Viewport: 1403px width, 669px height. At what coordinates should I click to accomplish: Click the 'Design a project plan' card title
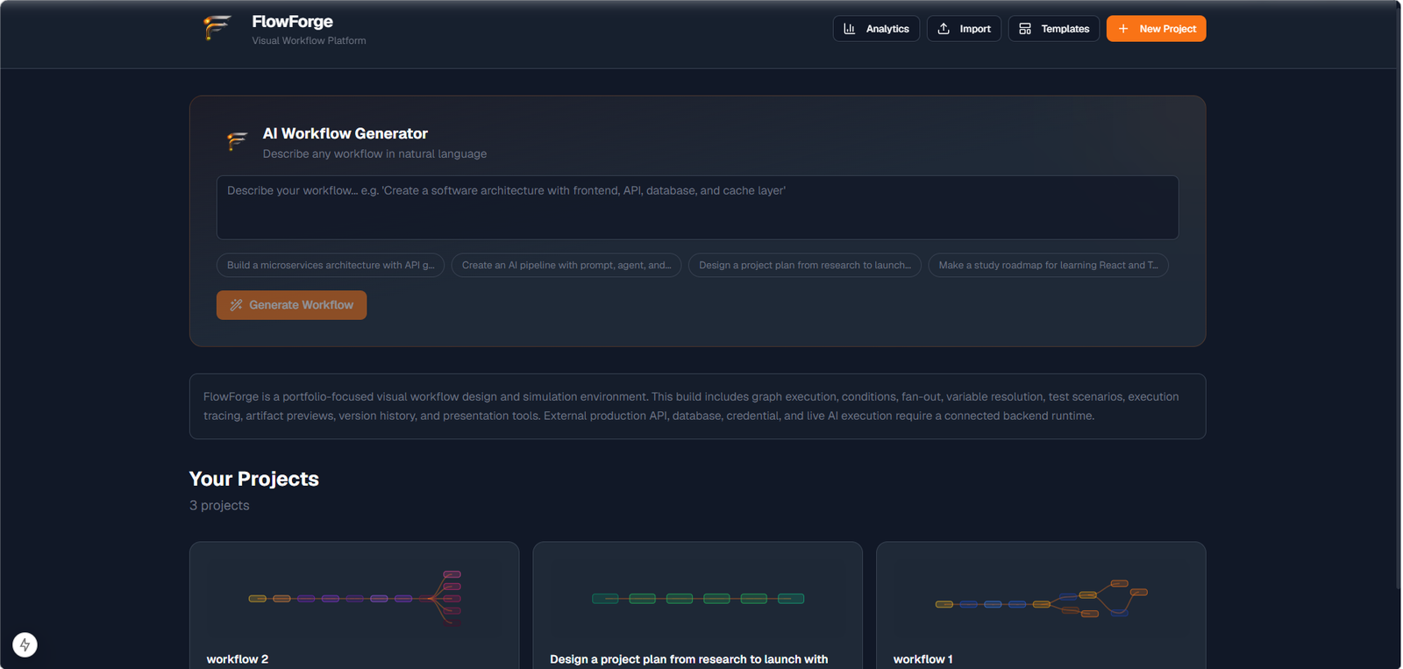(688, 659)
